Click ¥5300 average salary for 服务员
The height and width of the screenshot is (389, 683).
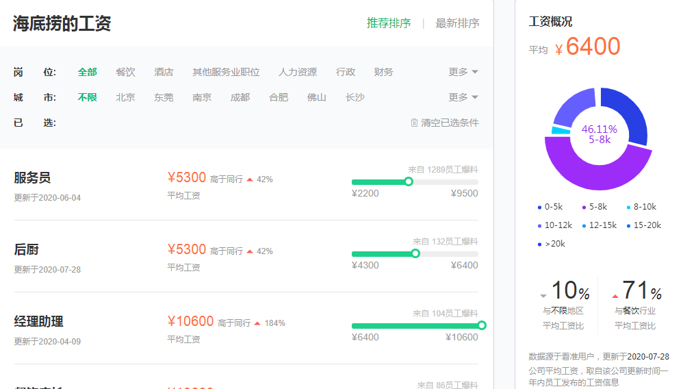[187, 177]
